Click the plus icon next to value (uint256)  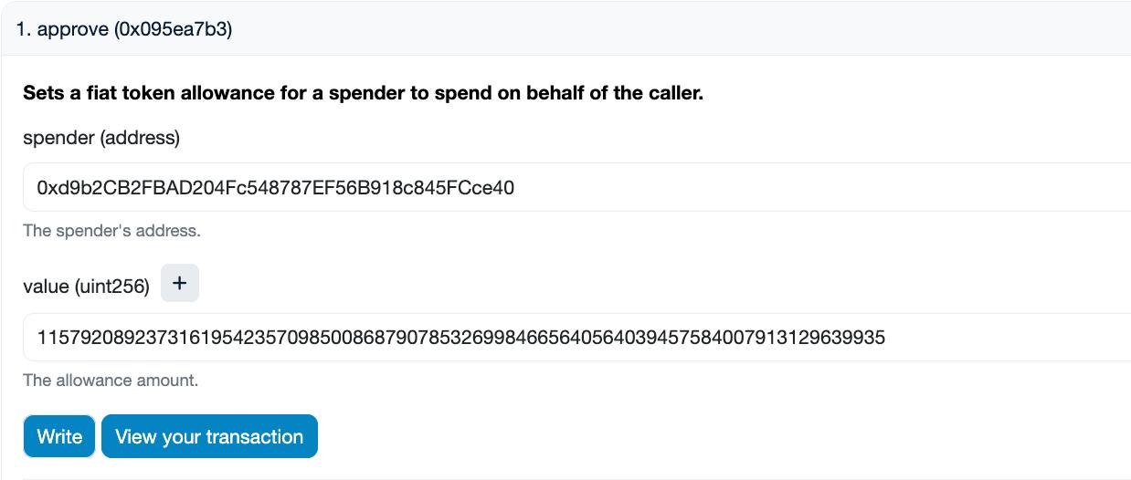point(180,284)
